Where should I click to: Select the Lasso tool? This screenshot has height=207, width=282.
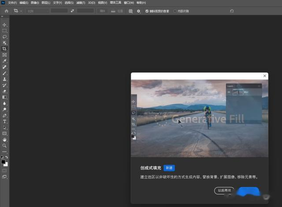click(4, 37)
